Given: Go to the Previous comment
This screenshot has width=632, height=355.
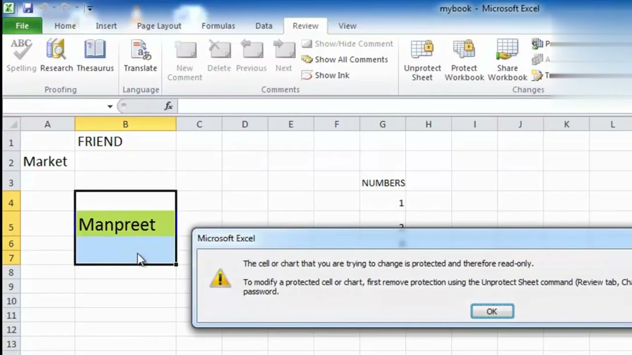Looking at the screenshot, I should (251, 56).
